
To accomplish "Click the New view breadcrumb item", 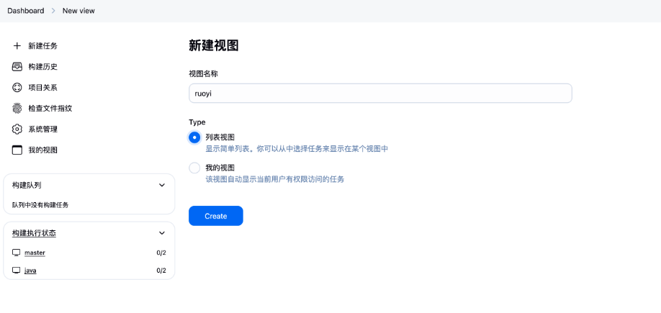I will click(x=78, y=11).
